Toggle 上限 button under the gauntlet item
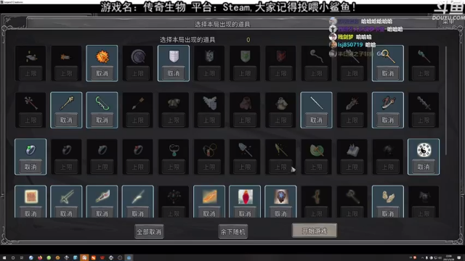The height and width of the screenshot is (261, 465). pos(352,120)
